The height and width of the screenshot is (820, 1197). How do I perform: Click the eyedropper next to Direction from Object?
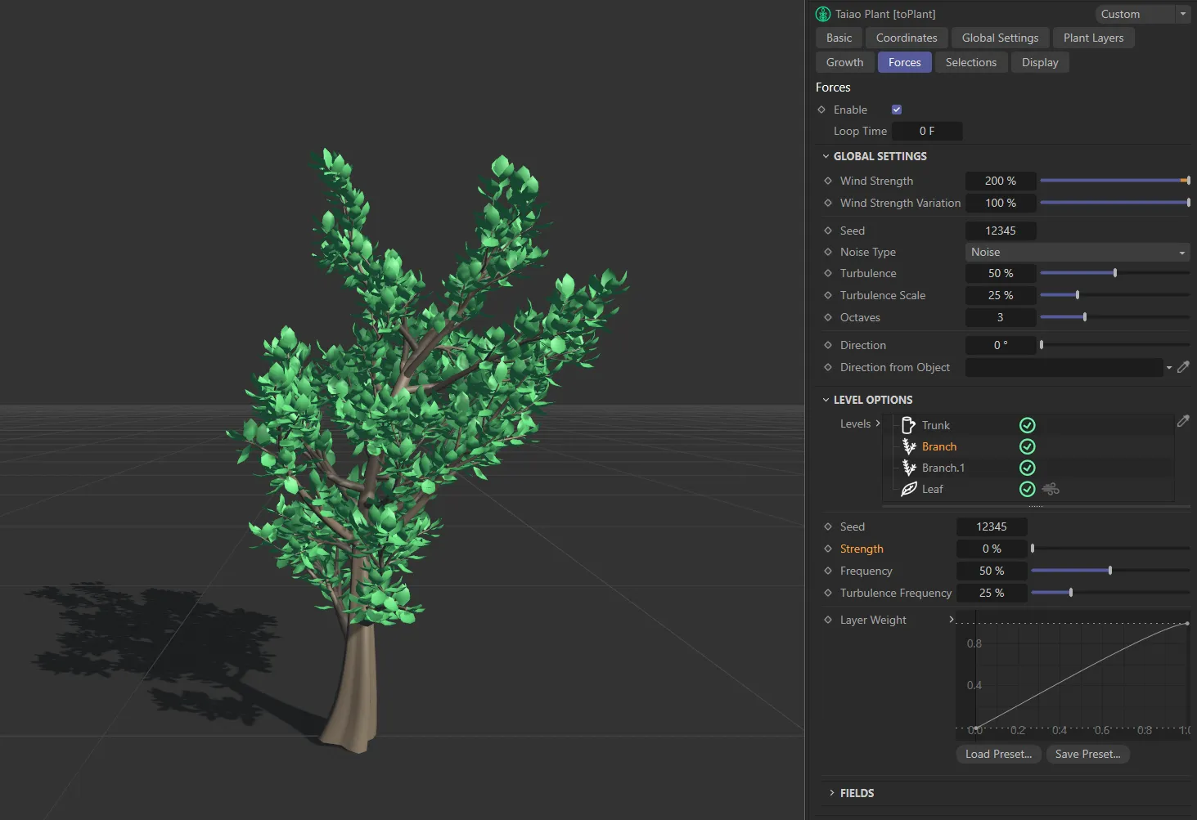1184,367
